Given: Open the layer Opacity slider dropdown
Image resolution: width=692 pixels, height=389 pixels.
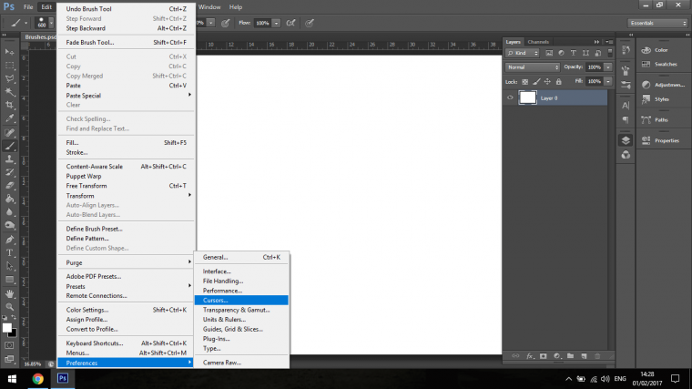Looking at the screenshot, I should tap(608, 67).
